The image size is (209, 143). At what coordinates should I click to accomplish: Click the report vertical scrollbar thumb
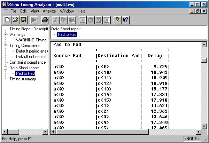[x=204, y=60]
